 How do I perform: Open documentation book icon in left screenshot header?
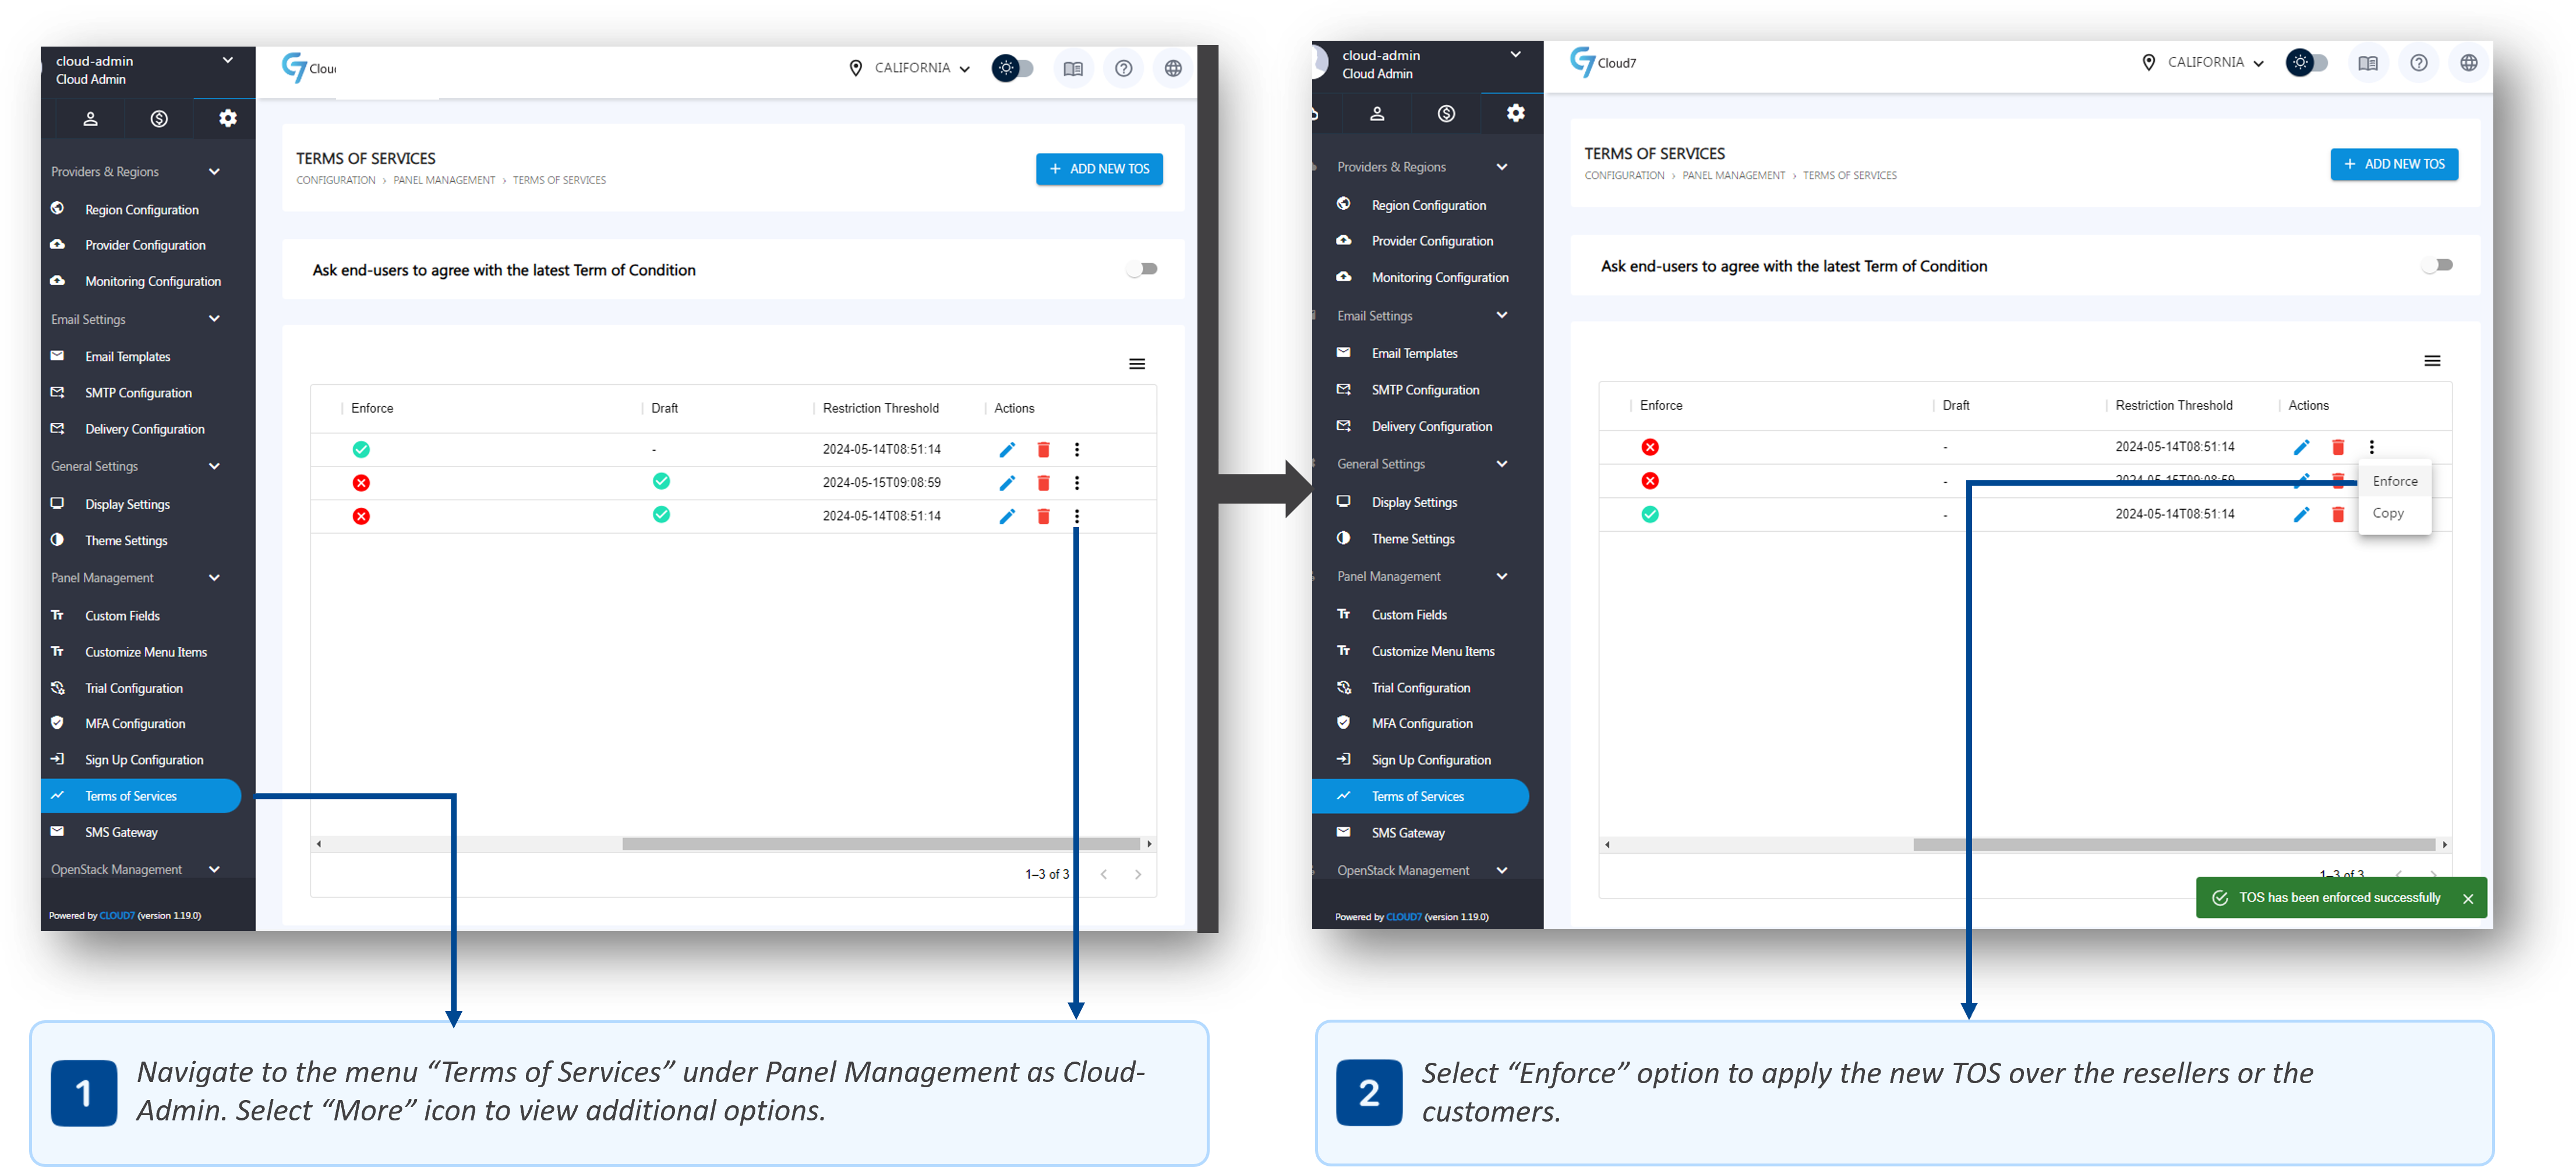click(x=1073, y=69)
